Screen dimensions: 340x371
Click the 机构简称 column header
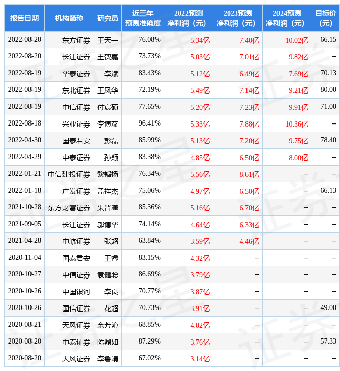click(69, 18)
